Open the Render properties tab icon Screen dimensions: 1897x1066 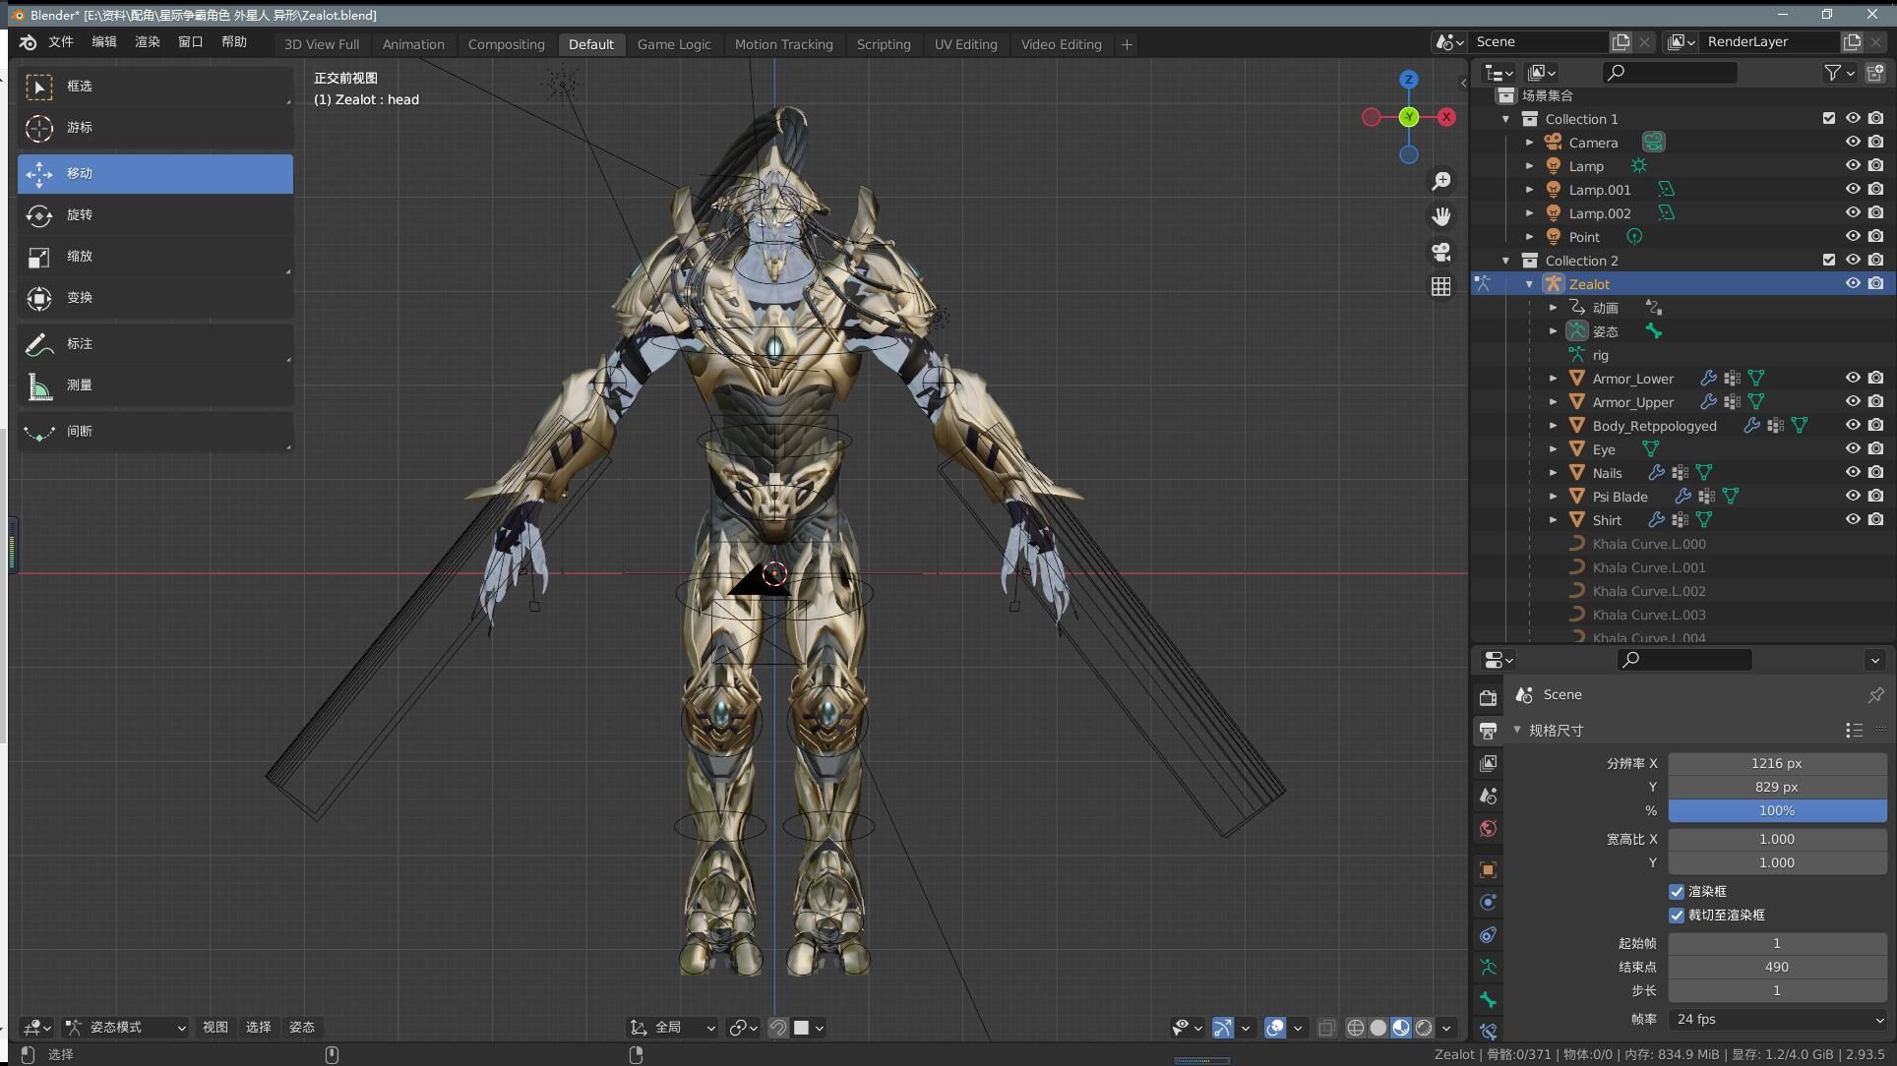click(x=1489, y=697)
